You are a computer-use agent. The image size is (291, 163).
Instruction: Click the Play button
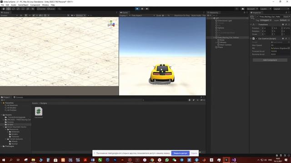click(x=137, y=9)
